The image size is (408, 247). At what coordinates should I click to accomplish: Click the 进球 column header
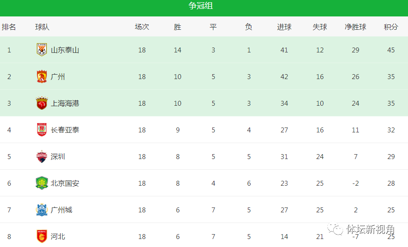[x=284, y=27]
